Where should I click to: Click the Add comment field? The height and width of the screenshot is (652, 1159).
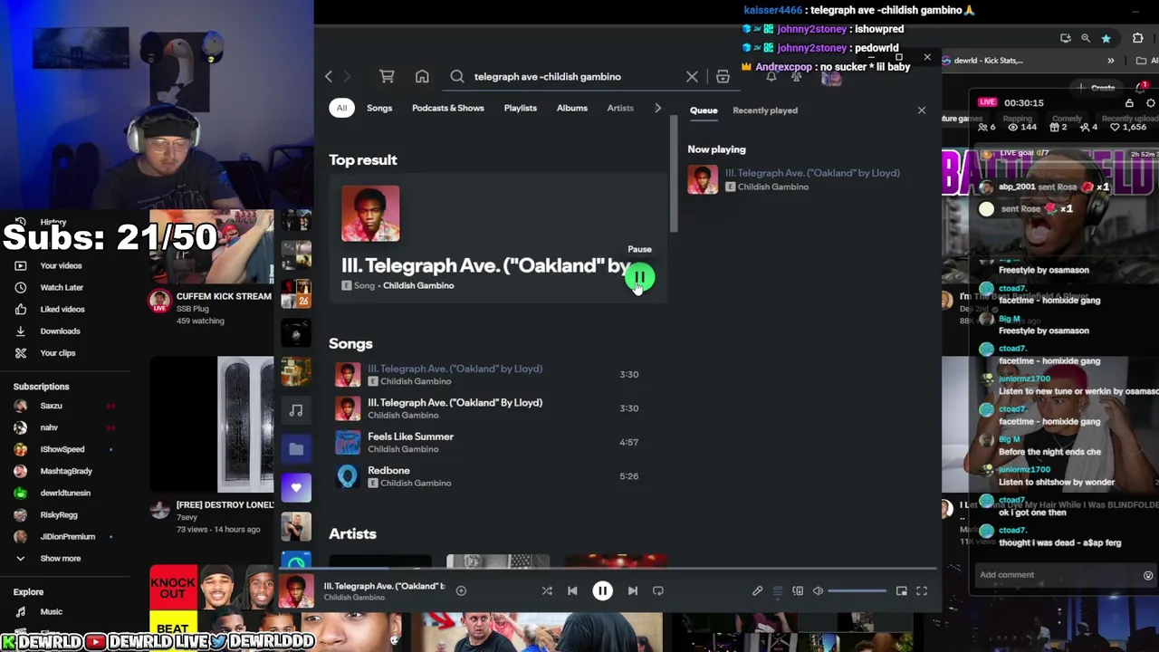[x=1059, y=574]
